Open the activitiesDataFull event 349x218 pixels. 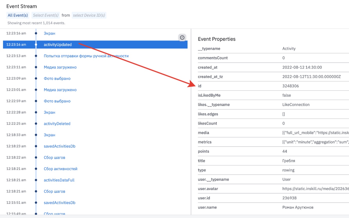coord(59,180)
